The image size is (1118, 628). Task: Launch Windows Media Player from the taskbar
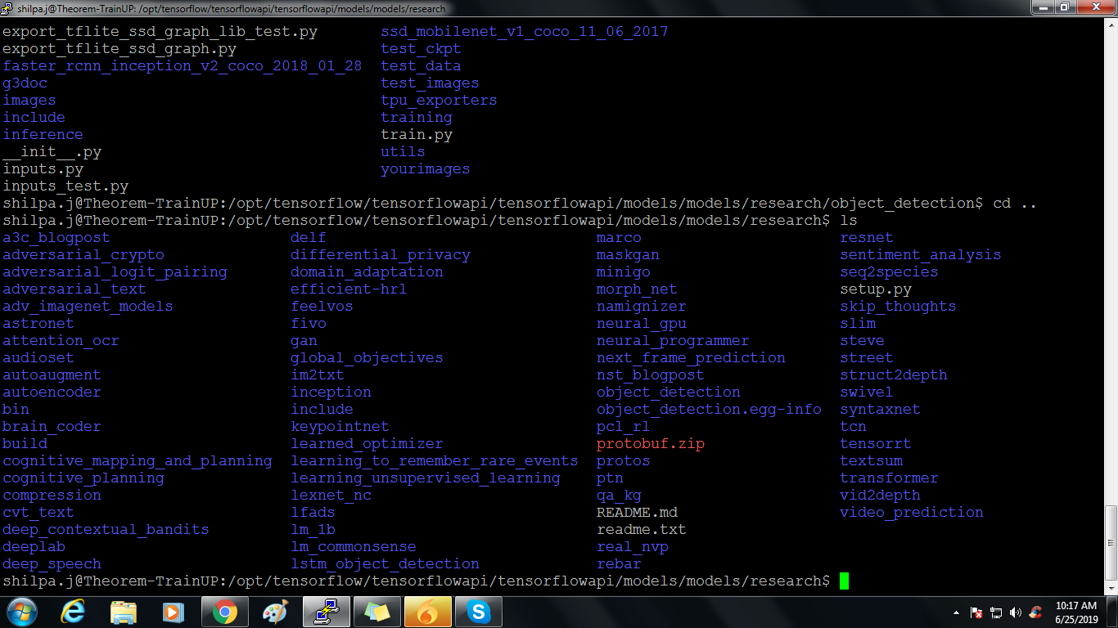pyautogui.click(x=173, y=611)
